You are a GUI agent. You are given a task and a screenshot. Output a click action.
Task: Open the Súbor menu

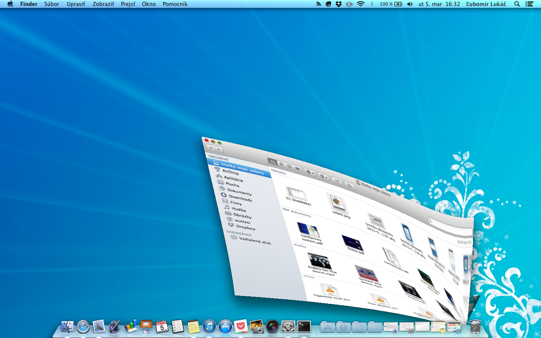[x=51, y=4]
